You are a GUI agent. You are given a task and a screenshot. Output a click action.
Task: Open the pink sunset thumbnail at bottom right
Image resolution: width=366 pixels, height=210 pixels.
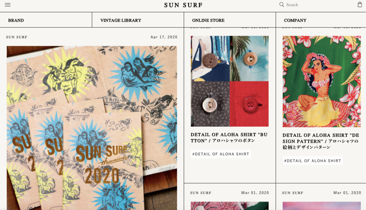(x=322, y=206)
